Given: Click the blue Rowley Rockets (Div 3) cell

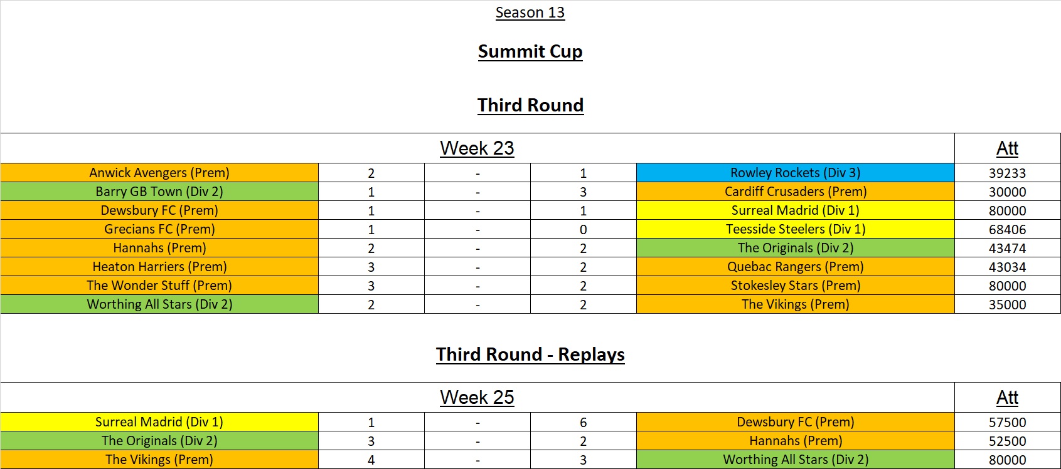Looking at the screenshot, I should click(795, 173).
